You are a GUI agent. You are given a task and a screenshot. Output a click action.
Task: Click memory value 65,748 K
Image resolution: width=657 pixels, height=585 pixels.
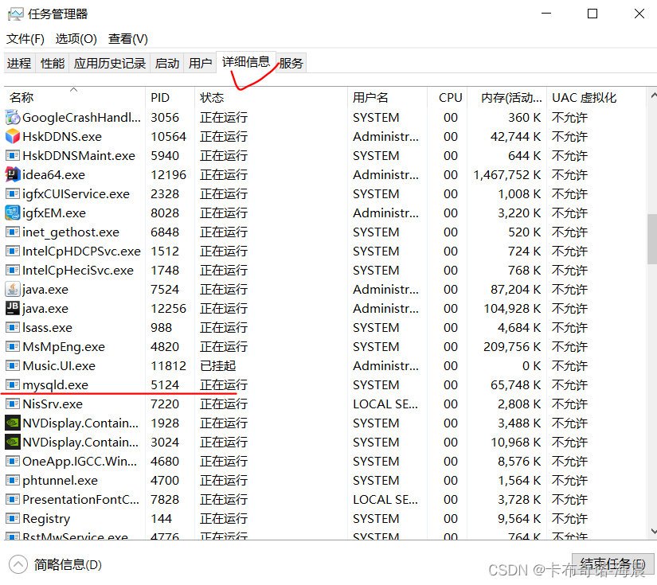[x=516, y=385]
